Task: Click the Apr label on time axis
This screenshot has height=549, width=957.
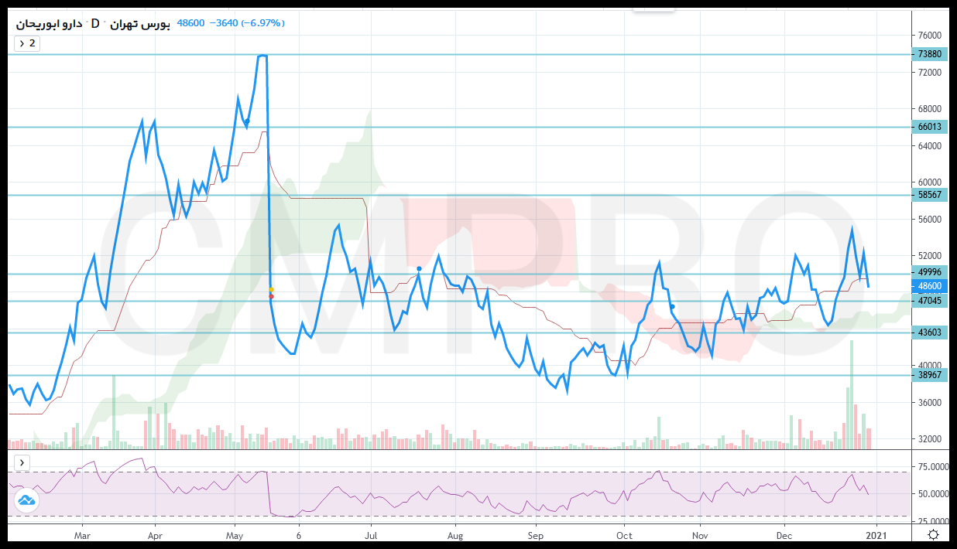Action: point(155,535)
